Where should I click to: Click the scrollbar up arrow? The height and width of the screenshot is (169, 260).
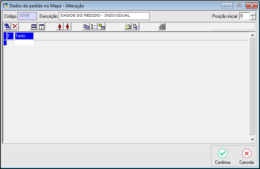pos(252,35)
